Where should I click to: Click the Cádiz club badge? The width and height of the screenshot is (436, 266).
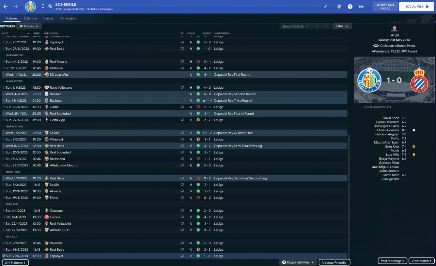47,107
